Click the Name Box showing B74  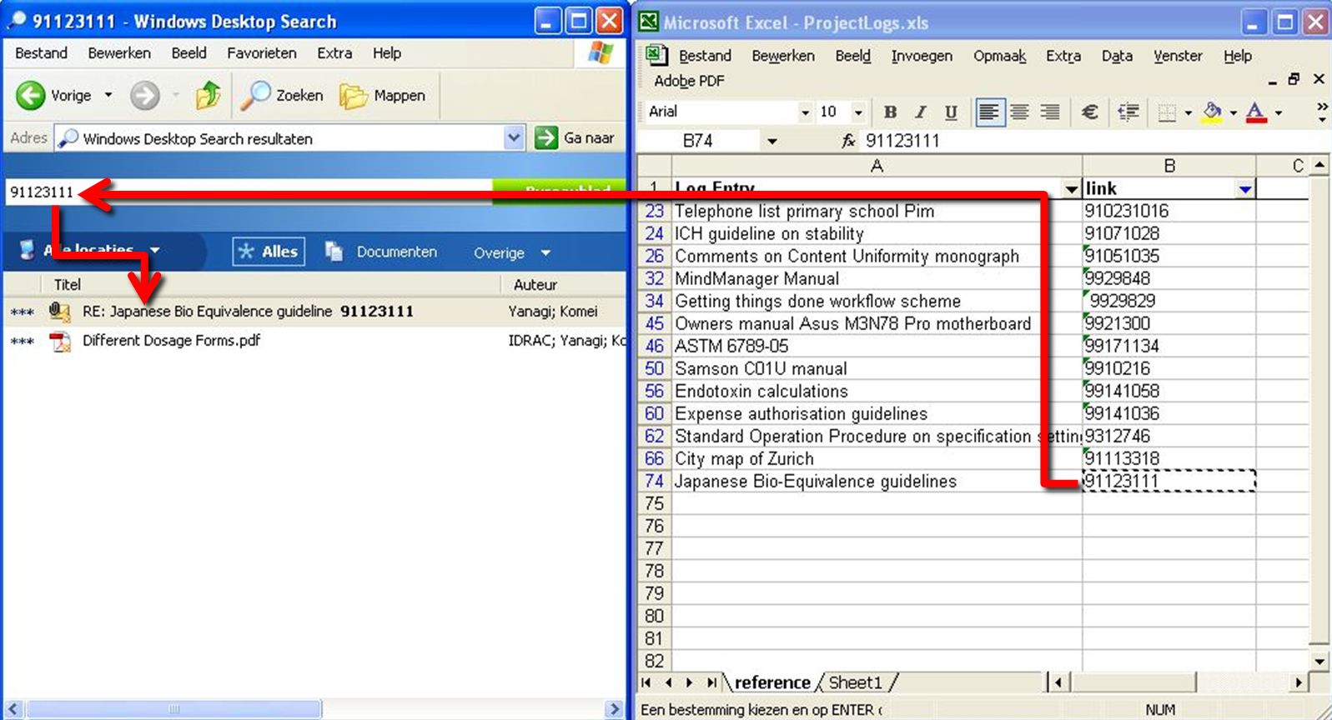click(699, 141)
